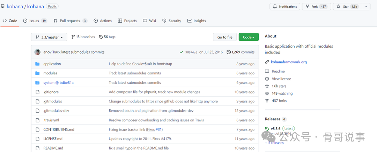Open the Projects tab

coord(127,21)
